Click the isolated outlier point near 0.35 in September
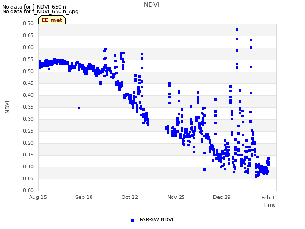Screen dimensions: 305x229 click(x=79, y=108)
